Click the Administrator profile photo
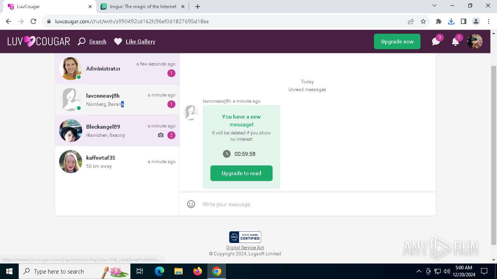The width and height of the screenshot is (497, 279). pyautogui.click(x=71, y=69)
